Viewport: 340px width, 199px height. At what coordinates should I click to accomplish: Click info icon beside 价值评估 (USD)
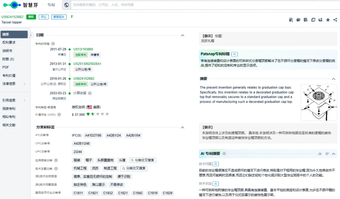(59, 115)
